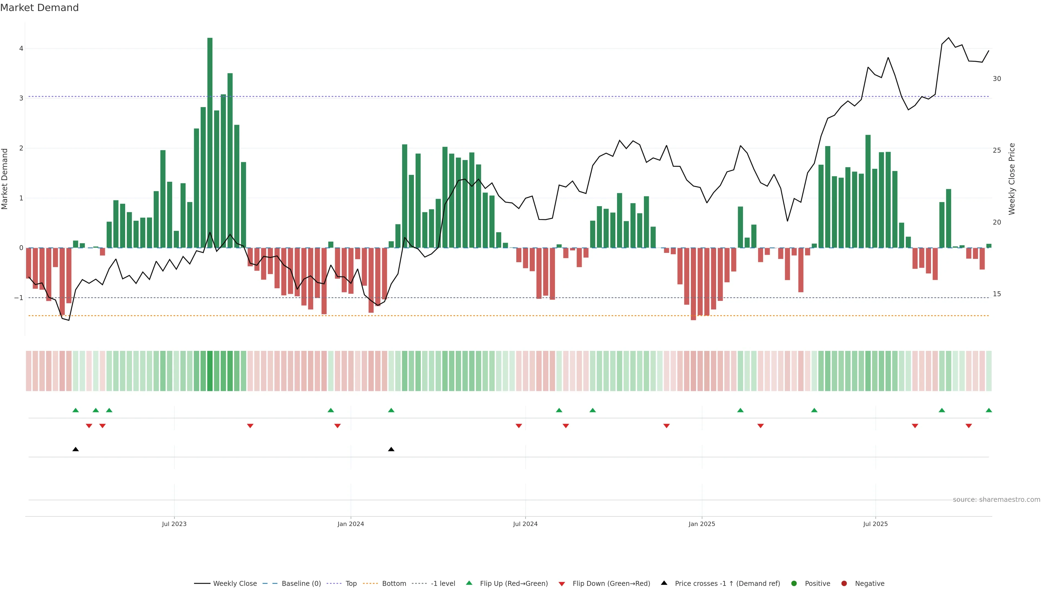Click the Weekly Close Price axis title
The height and width of the screenshot is (593, 1054).
pos(1012,179)
